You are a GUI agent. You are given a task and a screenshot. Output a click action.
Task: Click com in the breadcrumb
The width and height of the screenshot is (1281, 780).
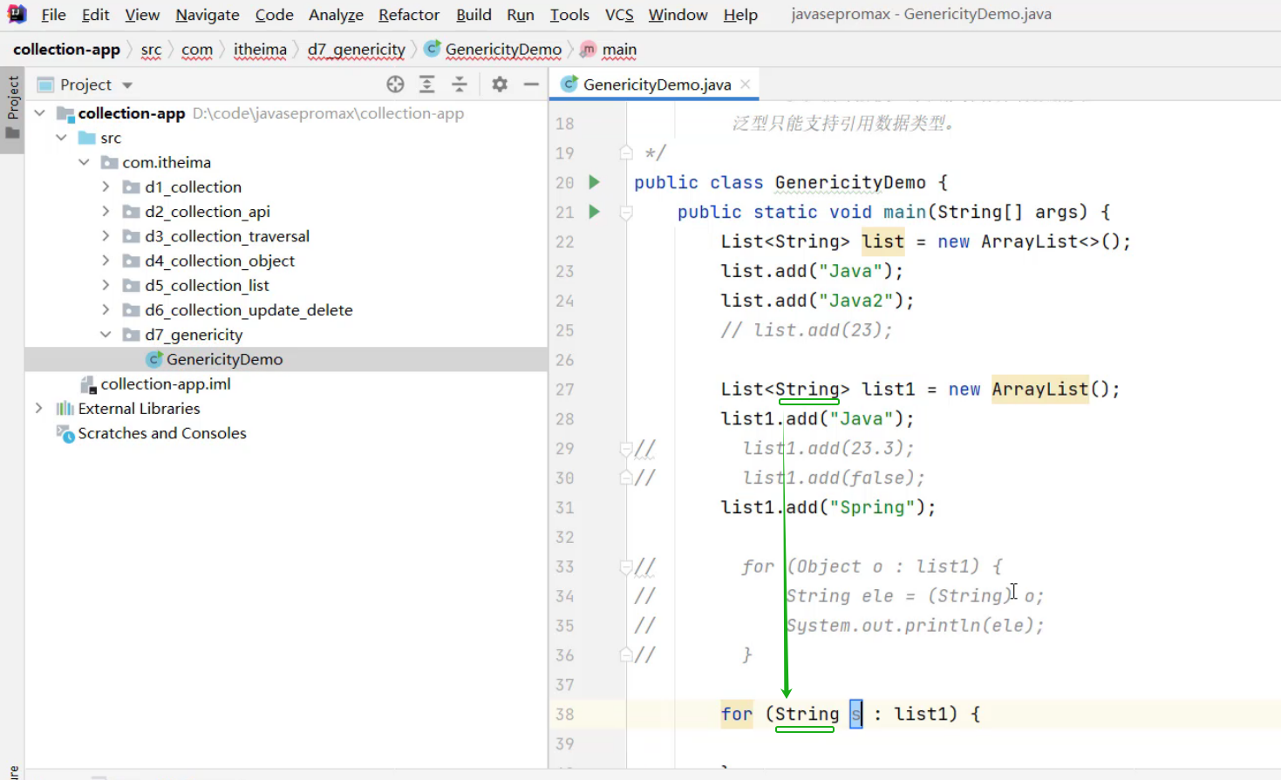[197, 50]
